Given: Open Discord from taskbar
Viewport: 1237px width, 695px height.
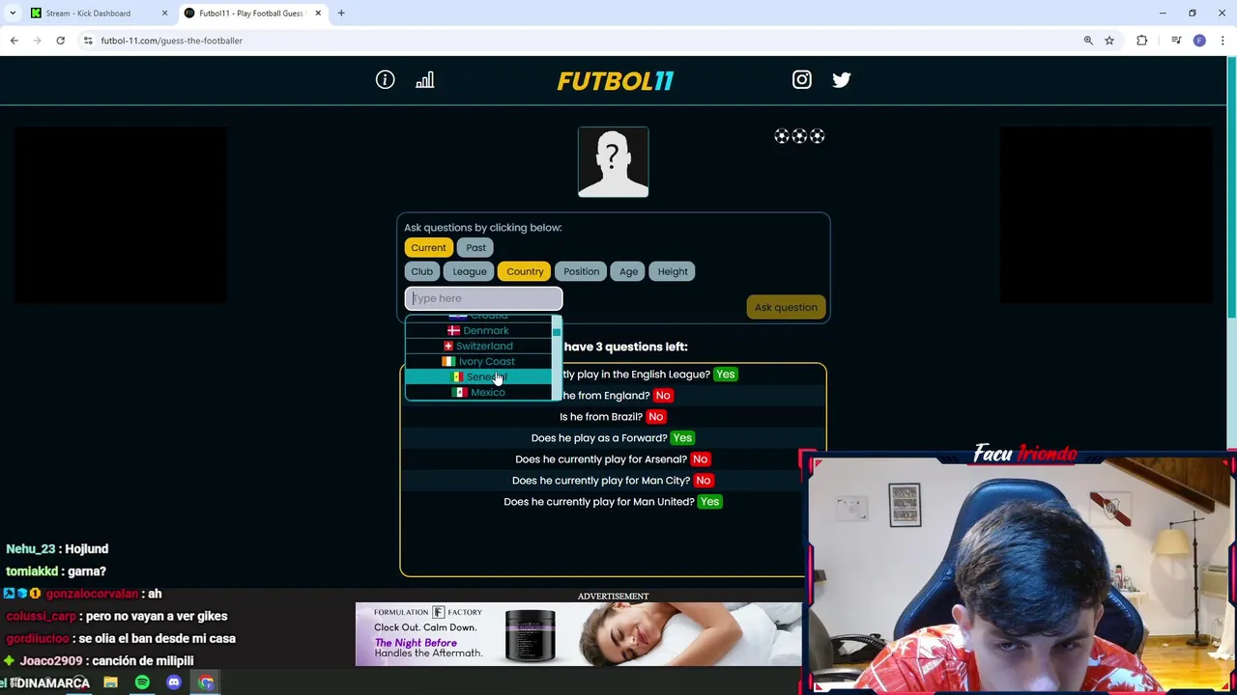Looking at the screenshot, I should tap(174, 683).
